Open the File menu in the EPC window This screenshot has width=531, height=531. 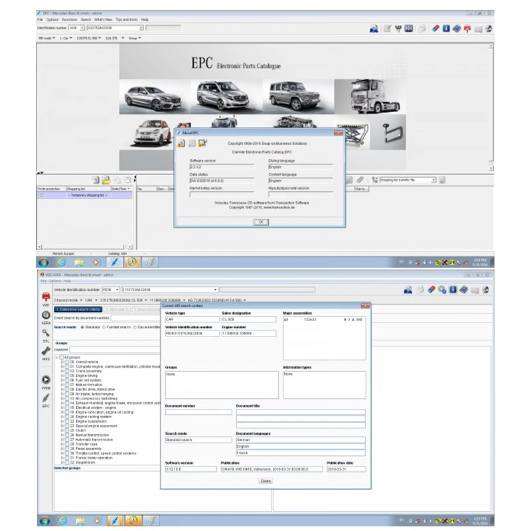40,20
